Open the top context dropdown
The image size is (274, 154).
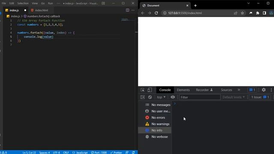(161, 97)
